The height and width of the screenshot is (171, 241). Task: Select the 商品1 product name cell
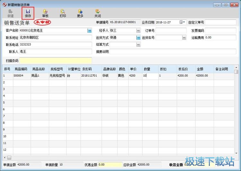[40, 76]
